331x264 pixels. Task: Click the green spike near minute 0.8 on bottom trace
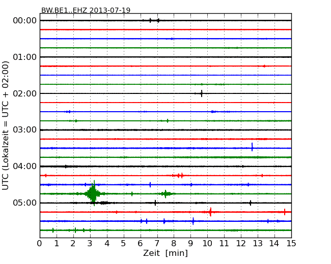click(x=53, y=230)
